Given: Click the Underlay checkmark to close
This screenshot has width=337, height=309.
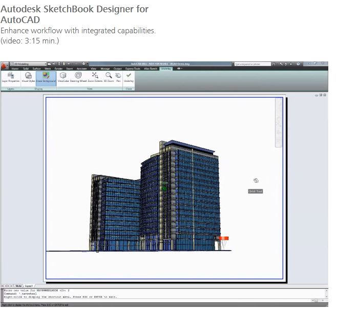Looking at the screenshot, I should tap(129, 77).
